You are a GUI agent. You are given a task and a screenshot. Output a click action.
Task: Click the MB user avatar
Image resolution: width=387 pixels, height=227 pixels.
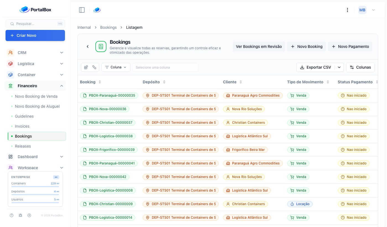tap(362, 10)
